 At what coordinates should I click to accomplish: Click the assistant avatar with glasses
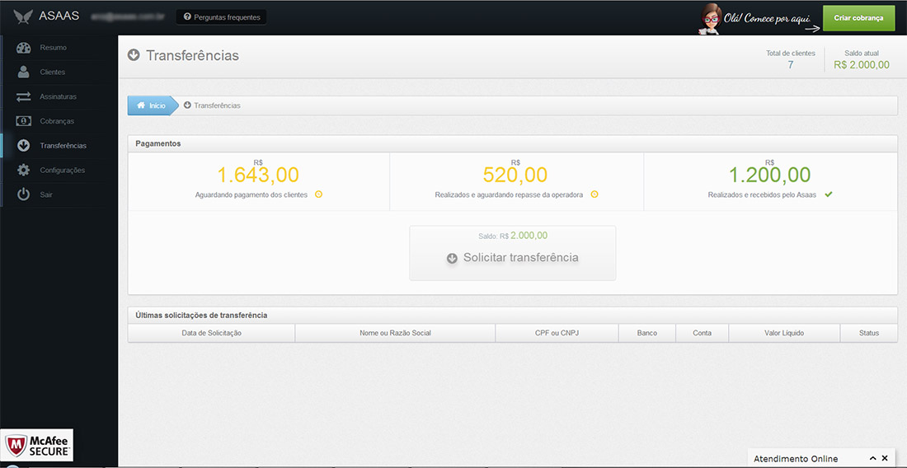(710, 18)
